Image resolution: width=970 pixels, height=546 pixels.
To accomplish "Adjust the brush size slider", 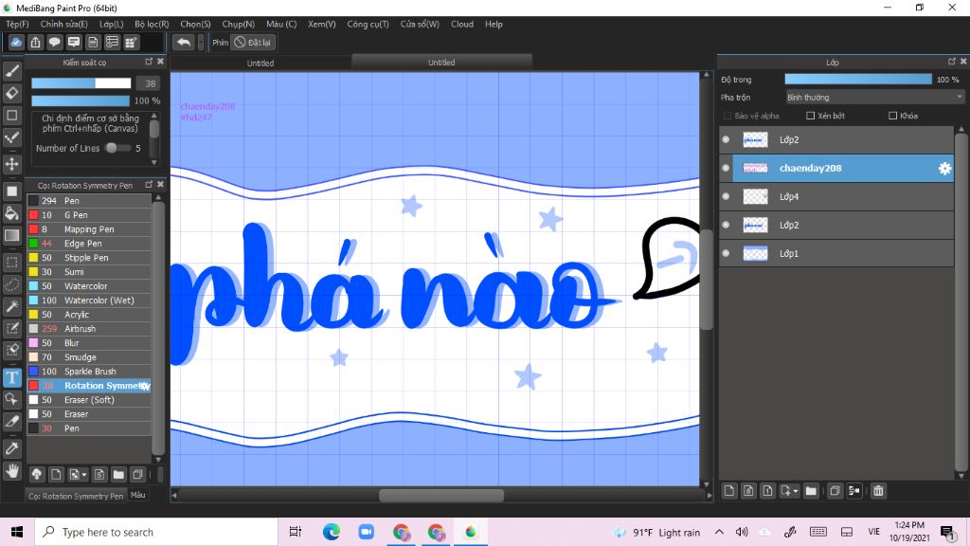I will pyautogui.click(x=81, y=83).
